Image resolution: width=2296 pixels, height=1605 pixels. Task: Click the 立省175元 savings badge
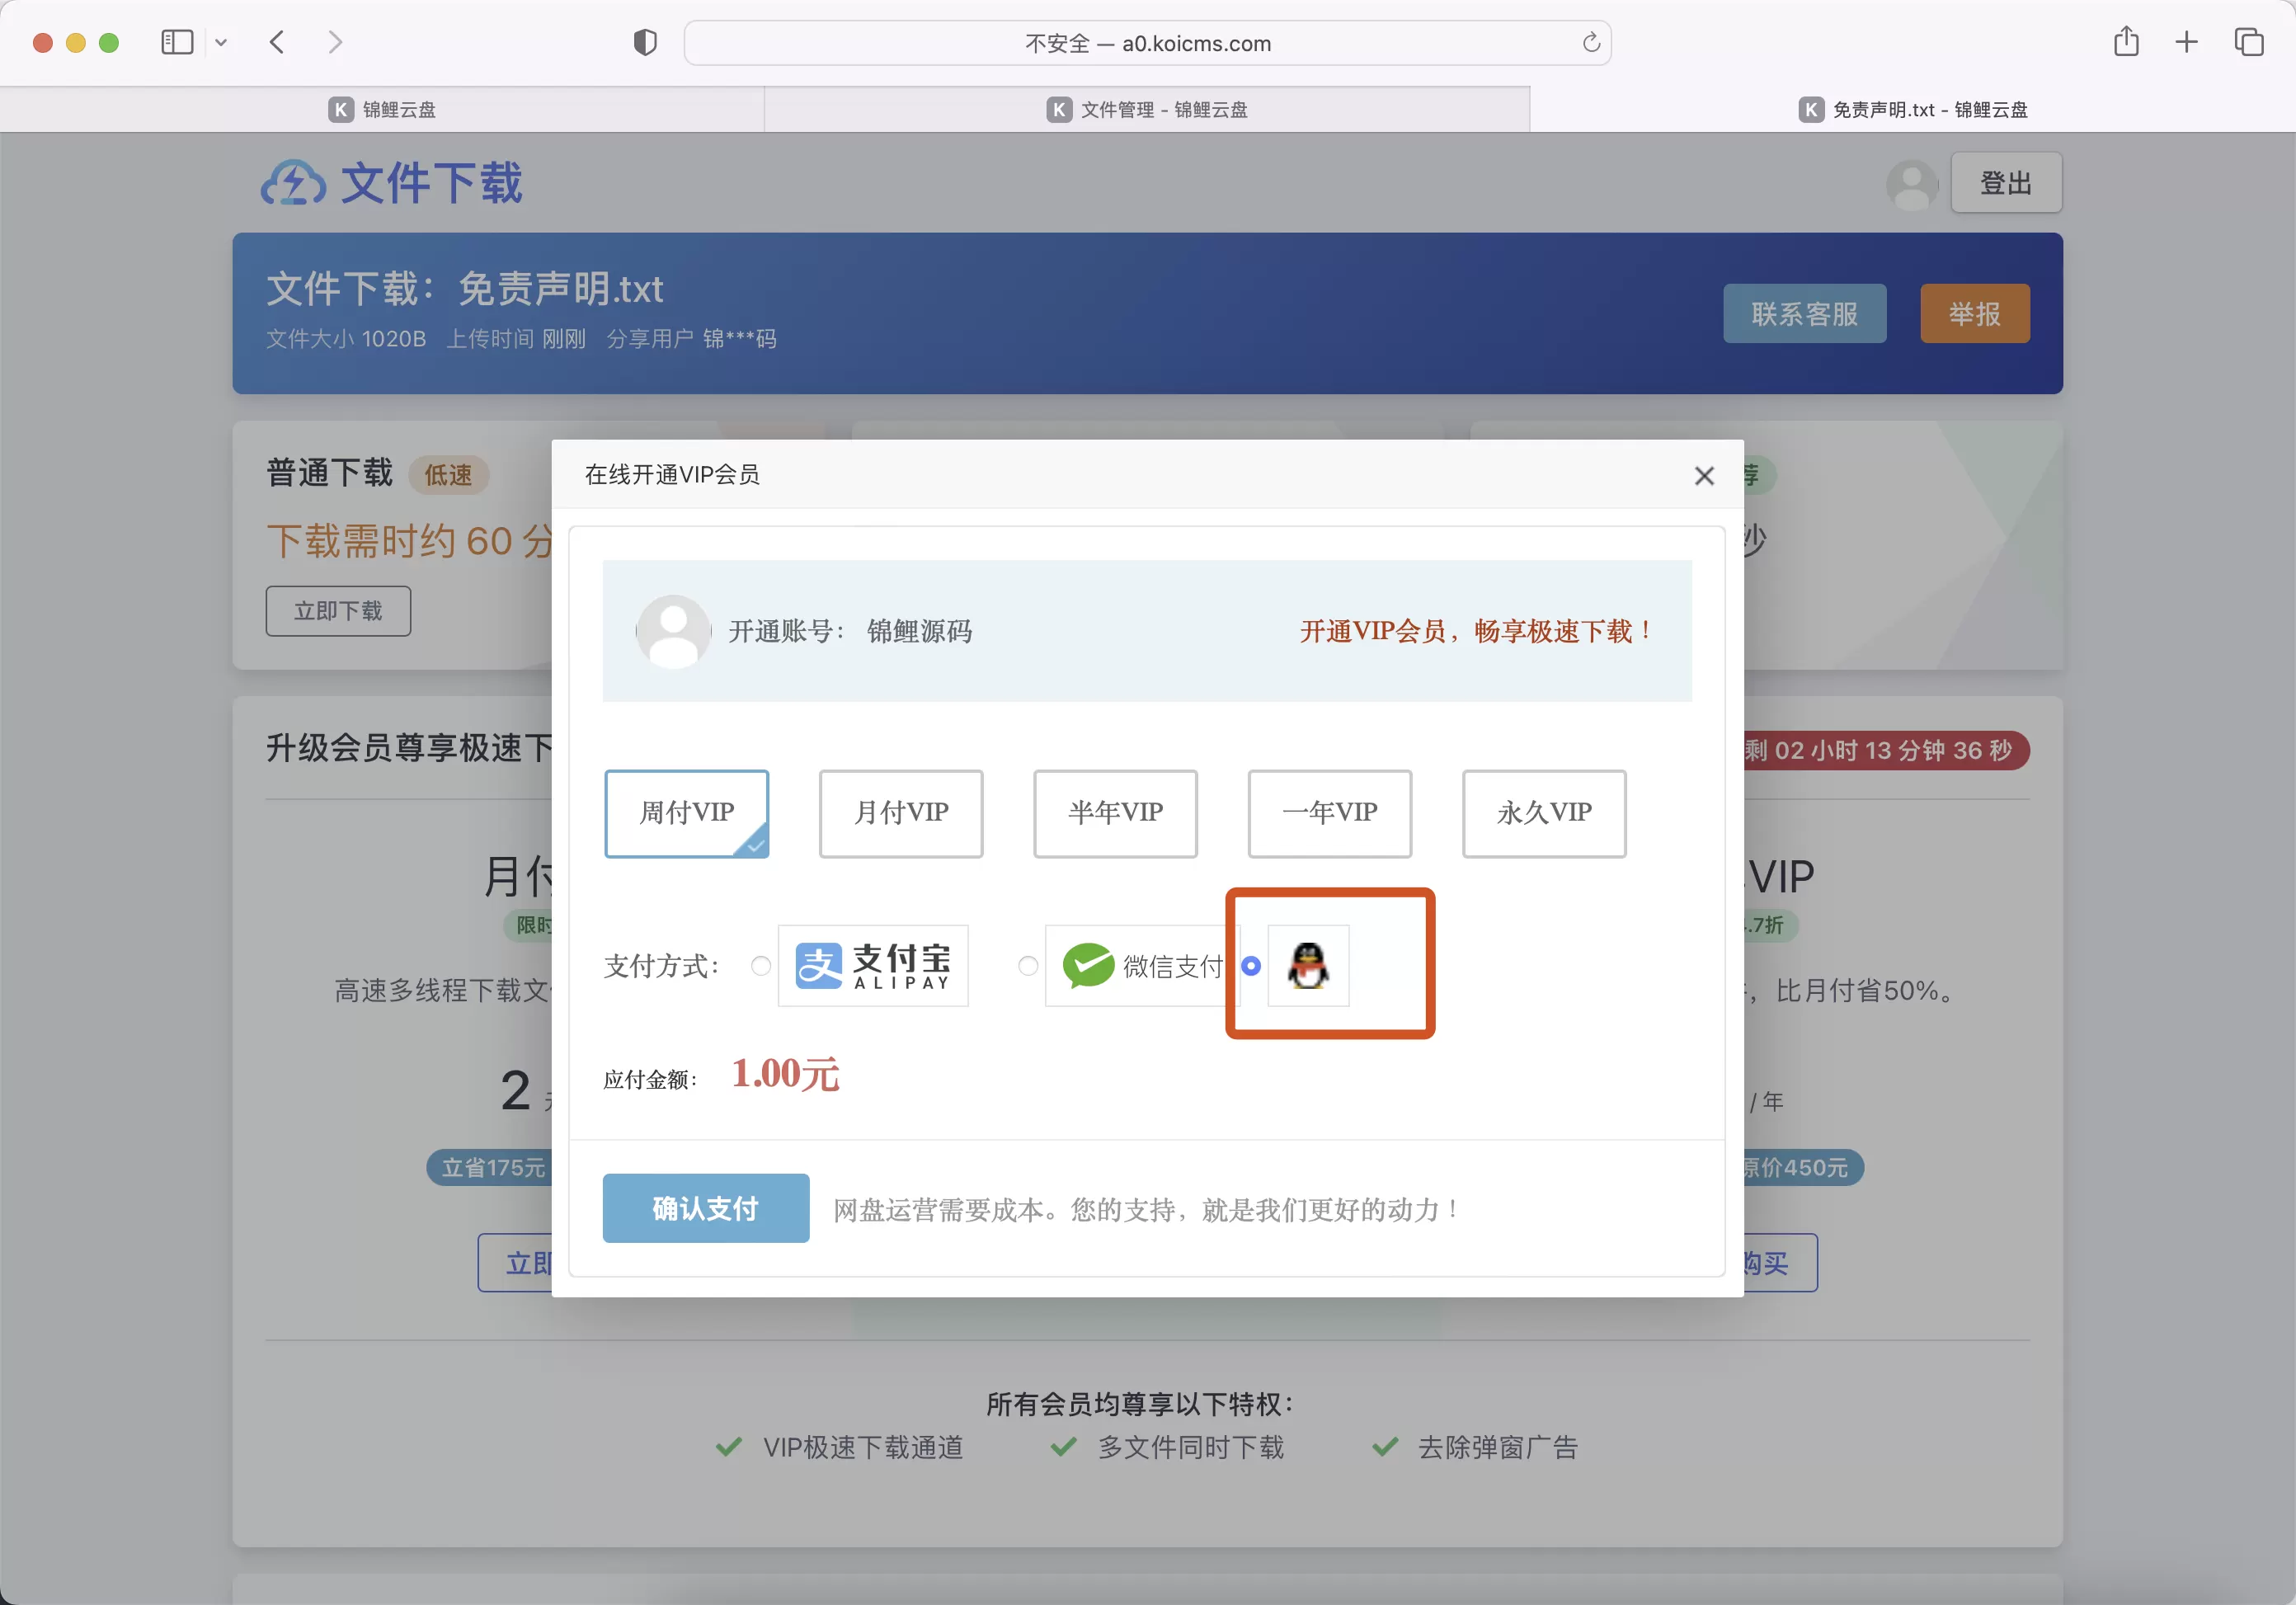pos(490,1167)
